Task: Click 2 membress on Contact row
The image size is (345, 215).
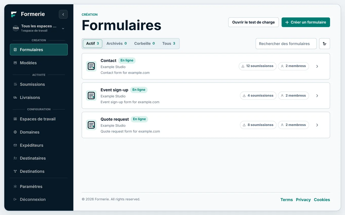Action: [294, 66]
